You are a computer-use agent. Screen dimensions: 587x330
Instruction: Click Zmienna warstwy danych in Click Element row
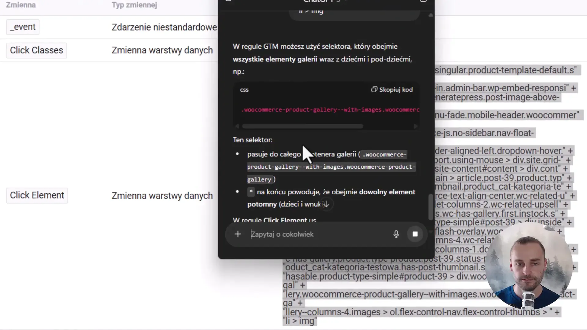point(162,196)
